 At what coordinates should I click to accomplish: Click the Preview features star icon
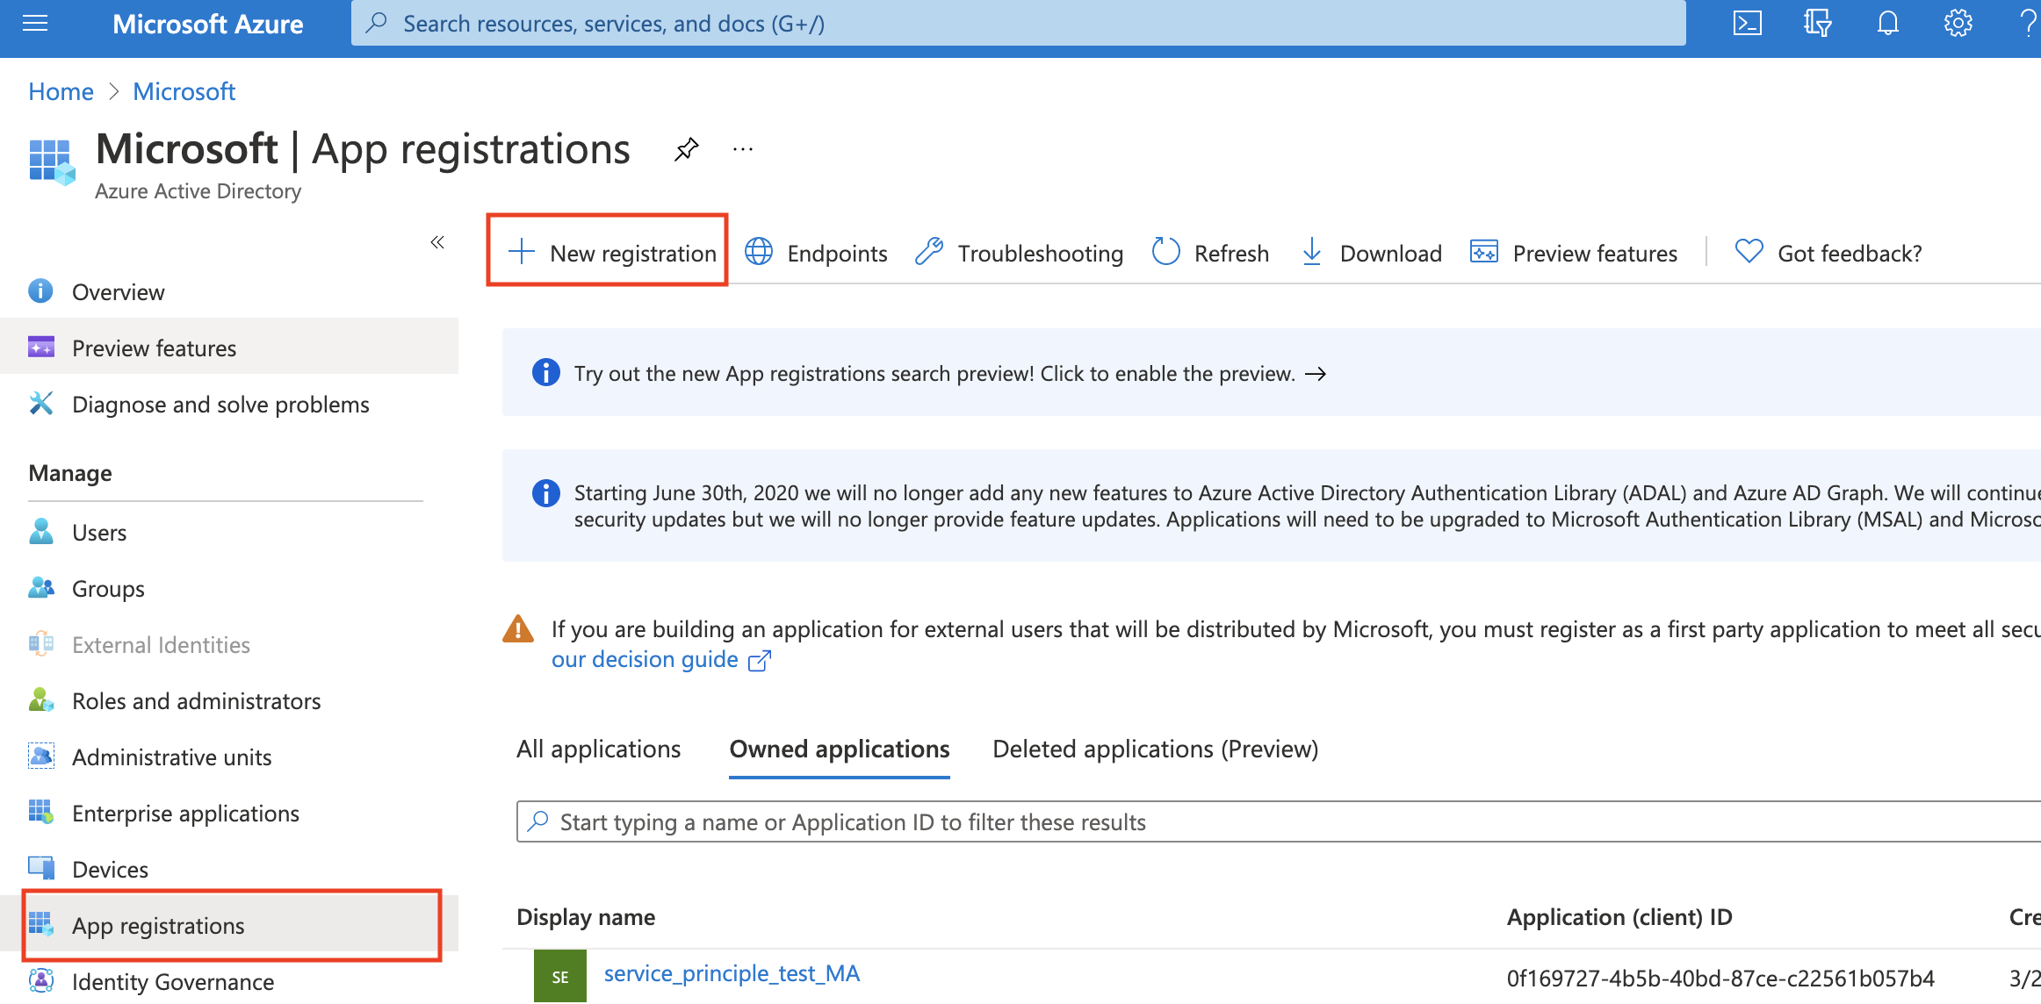(43, 348)
